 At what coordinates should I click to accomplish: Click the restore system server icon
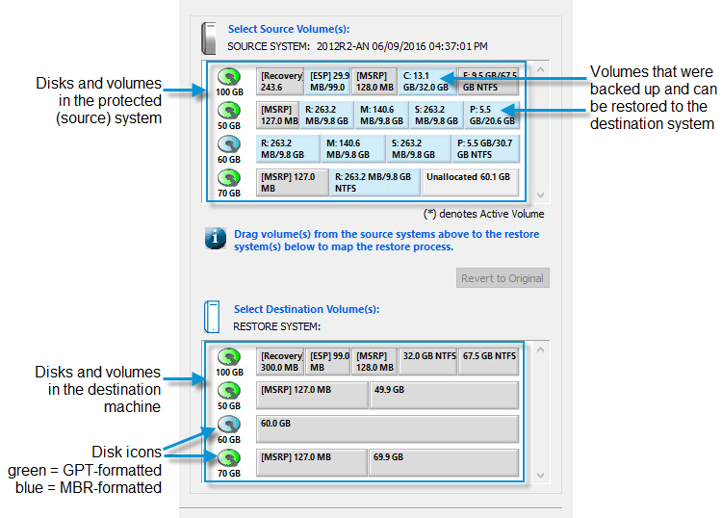coord(212,317)
